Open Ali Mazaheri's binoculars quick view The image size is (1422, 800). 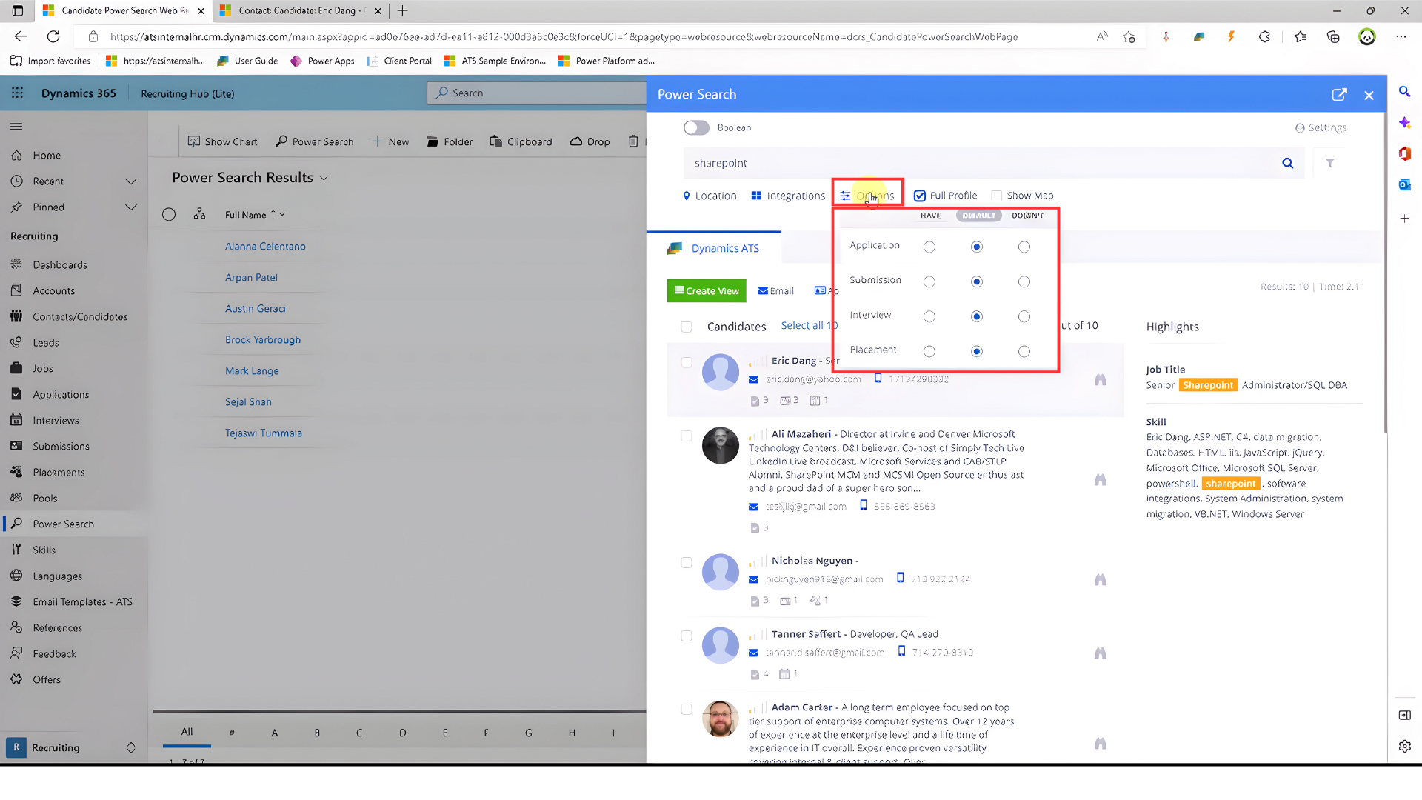[1101, 479]
